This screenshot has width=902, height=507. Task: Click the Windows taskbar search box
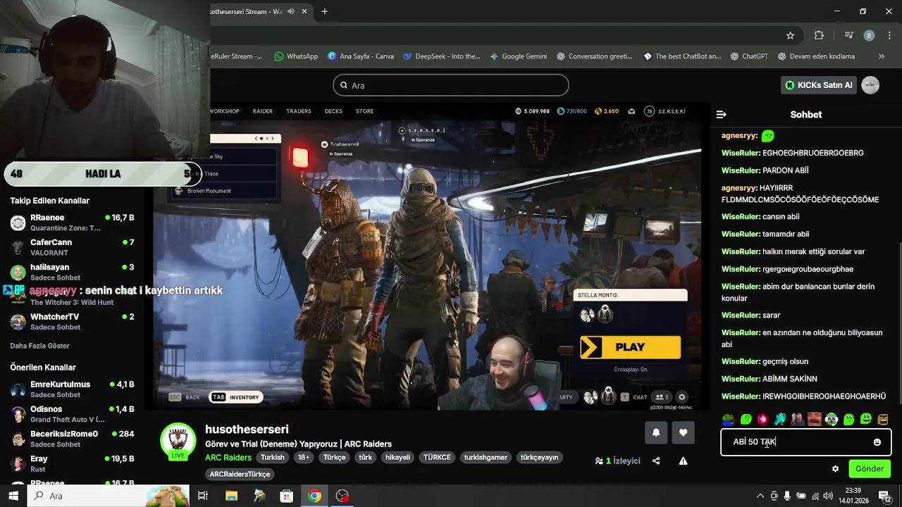[x=109, y=496]
